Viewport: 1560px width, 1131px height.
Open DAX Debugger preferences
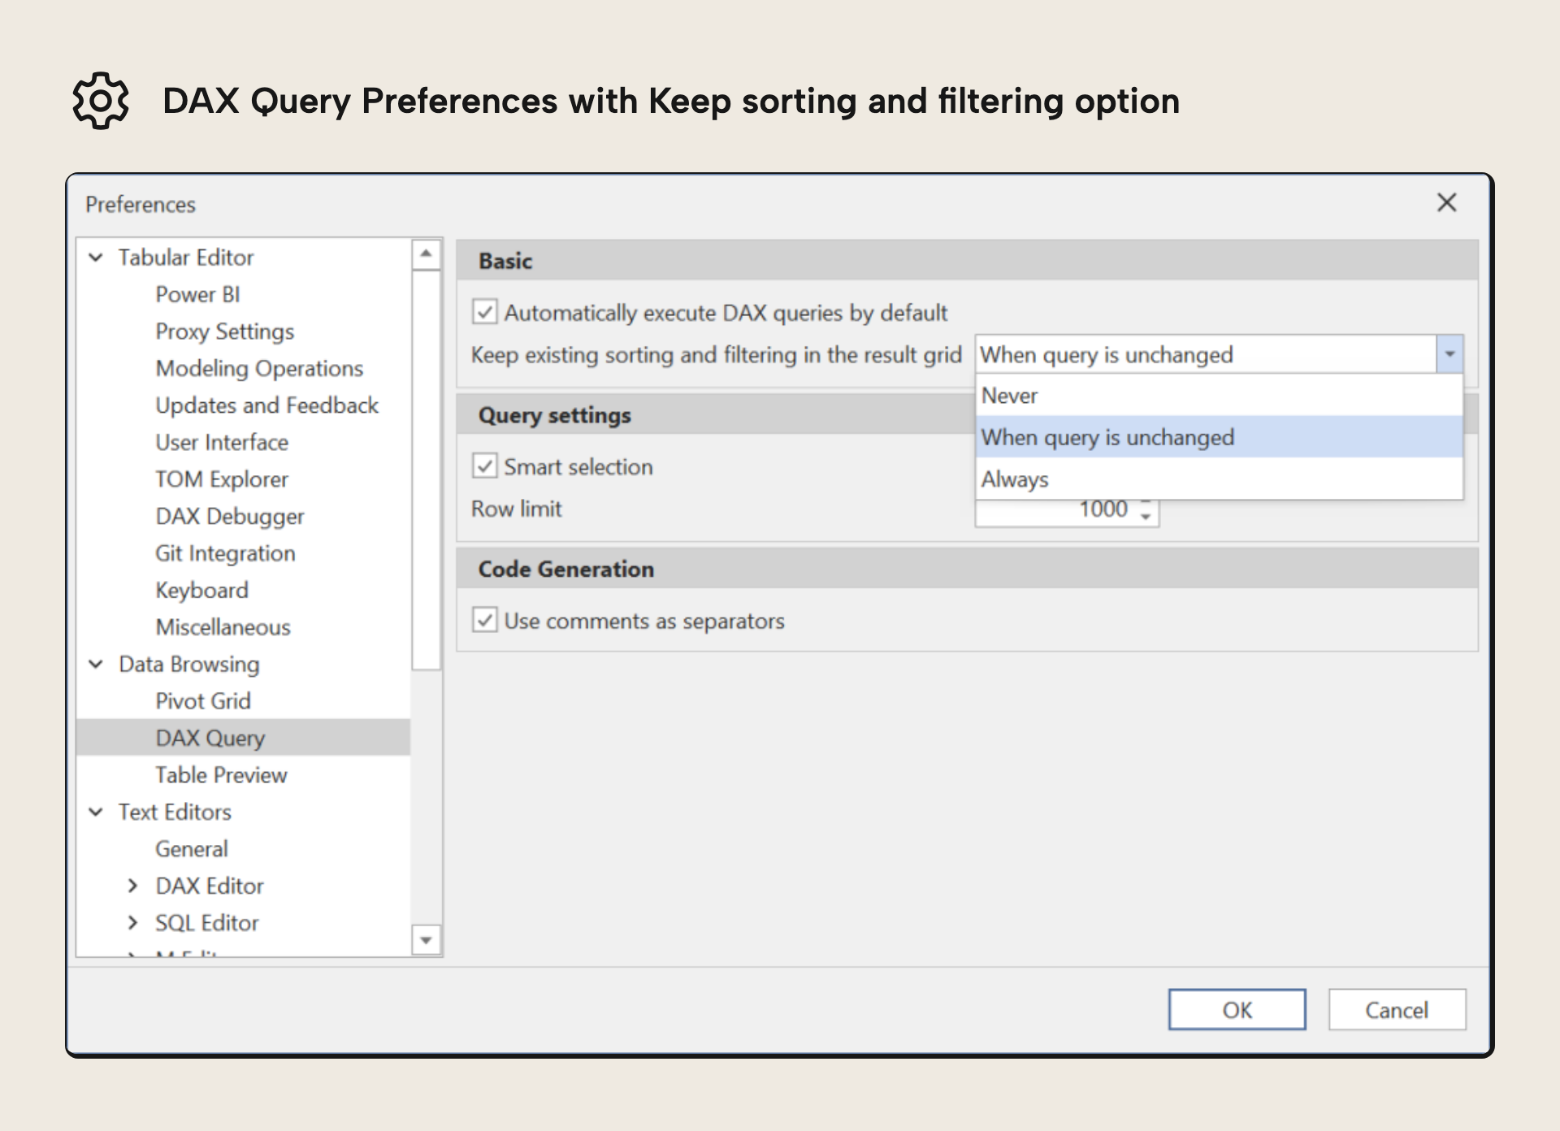point(230,516)
